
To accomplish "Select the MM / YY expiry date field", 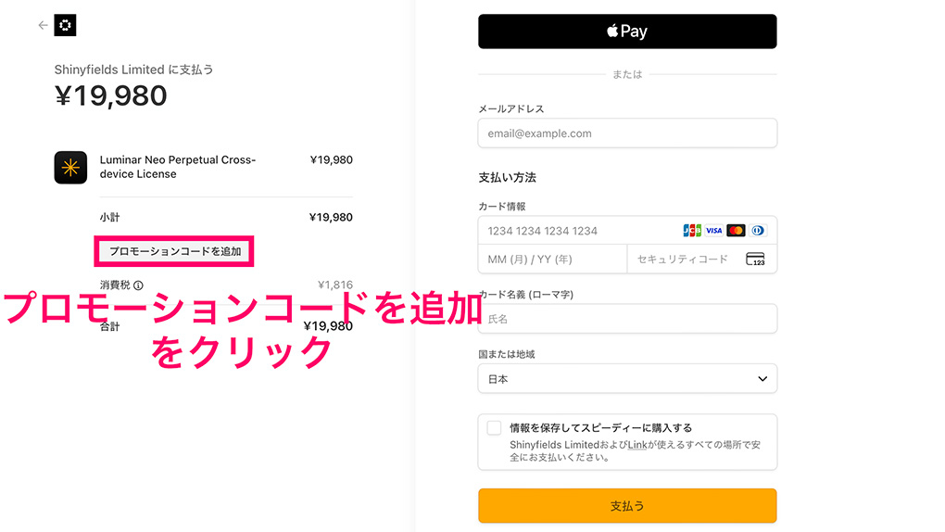I will coord(552,260).
